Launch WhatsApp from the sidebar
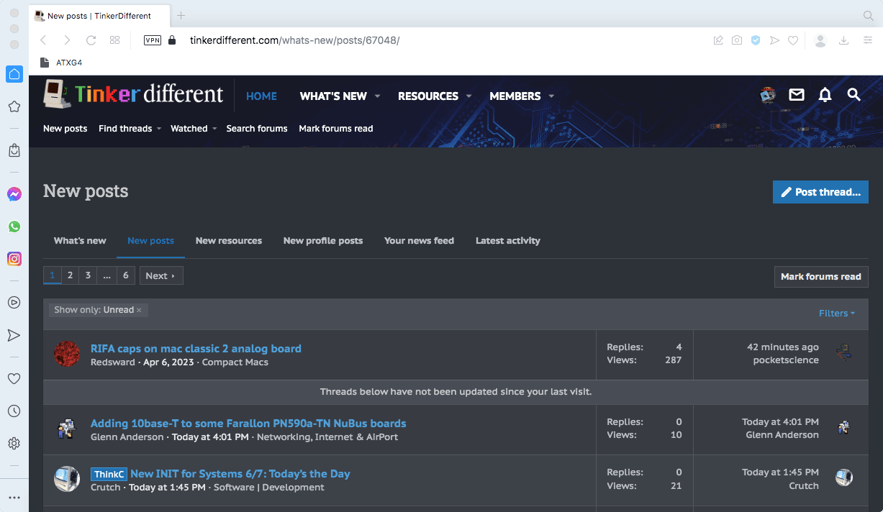Screen dimensions: 883x512 [14, 227]
